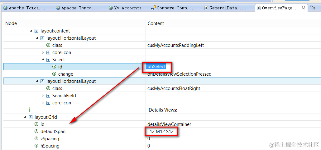Select the hSpacing value 0
This screenshot has width=321, height=150.
click(x=149, y=146)
